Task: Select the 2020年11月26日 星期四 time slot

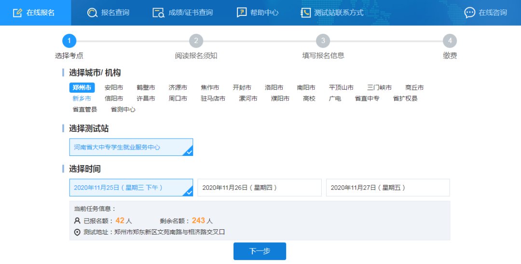Action: point(259,188)
